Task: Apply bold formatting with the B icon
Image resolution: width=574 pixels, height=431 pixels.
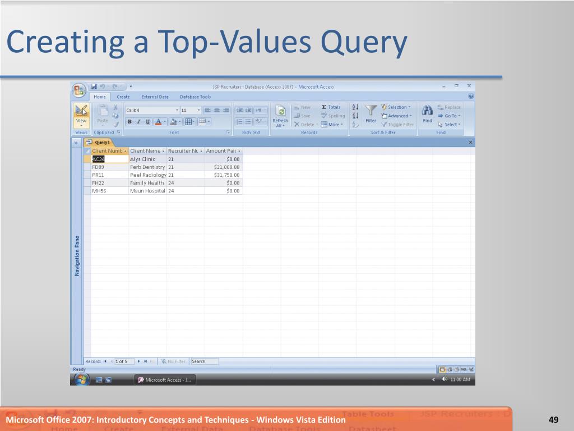Action: (x=129, y=122)
